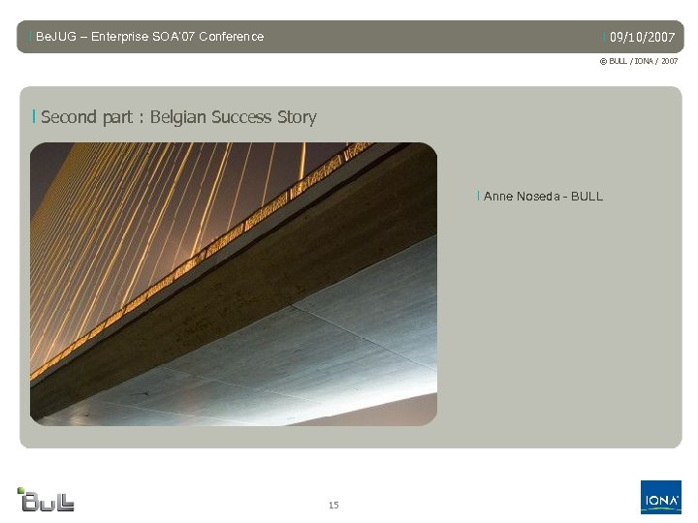Click the date '09/10/2007' in the header
The image size is (698, 523).
(x=643, y=37)
